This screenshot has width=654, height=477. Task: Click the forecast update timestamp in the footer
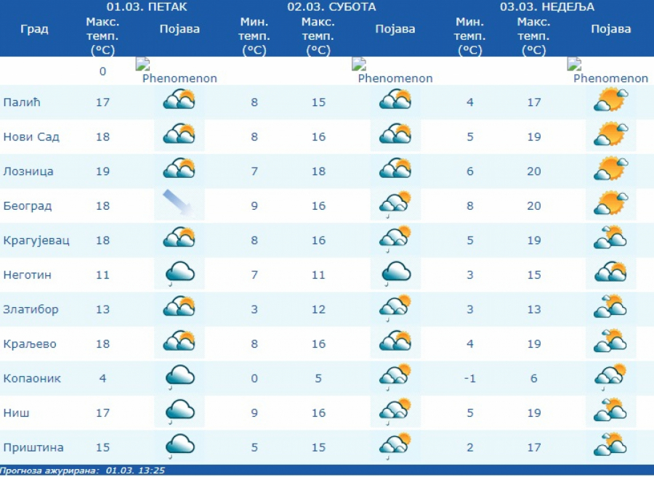click(83, 470)
